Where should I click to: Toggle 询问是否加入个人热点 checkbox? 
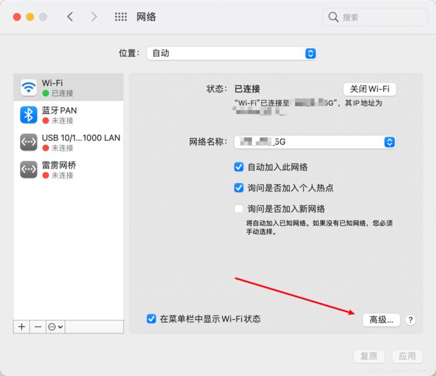point(239,188)
